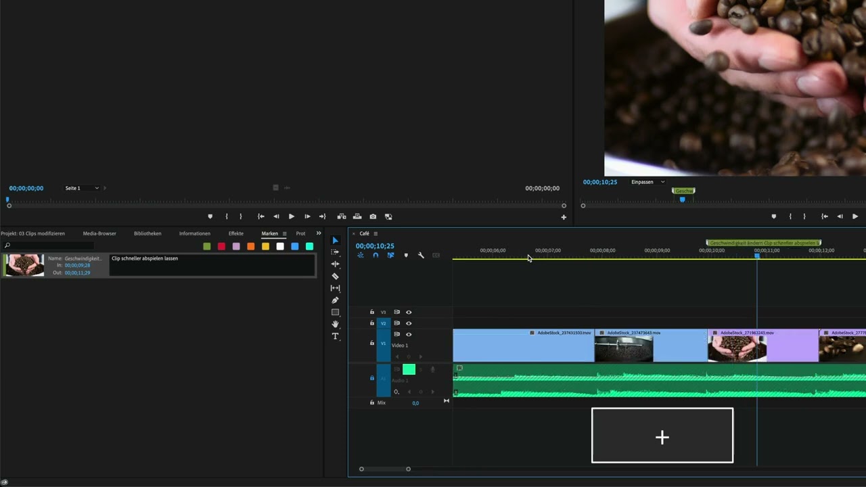
Task: Open the Einpassen zoom level dropdown
Action: point(648,181)
